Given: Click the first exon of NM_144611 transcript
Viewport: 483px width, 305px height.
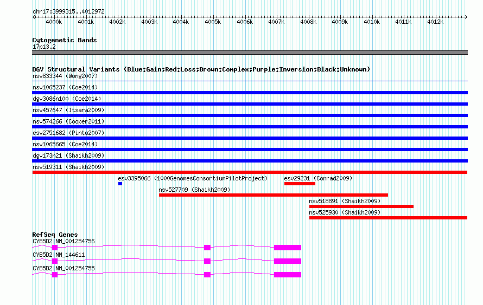Looking at the screenshot, I should coord(55,261).
